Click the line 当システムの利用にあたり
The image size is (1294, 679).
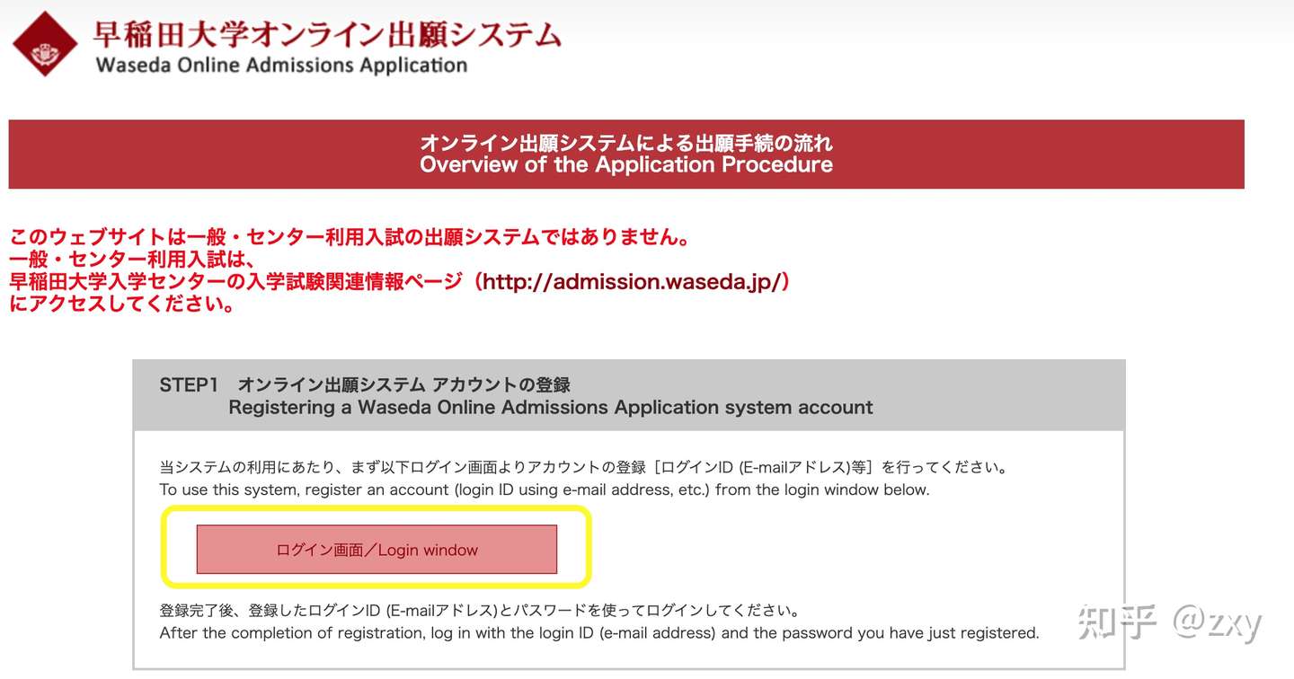(x=583, y=467)
